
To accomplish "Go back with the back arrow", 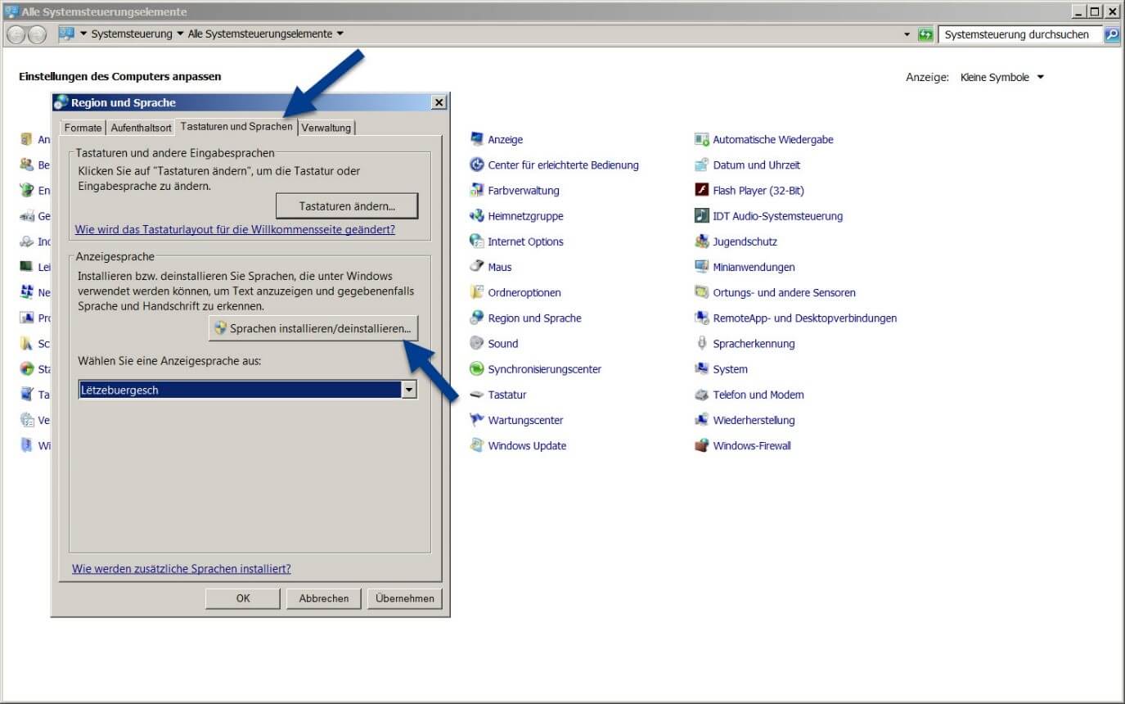I will [x=16, y=34].
